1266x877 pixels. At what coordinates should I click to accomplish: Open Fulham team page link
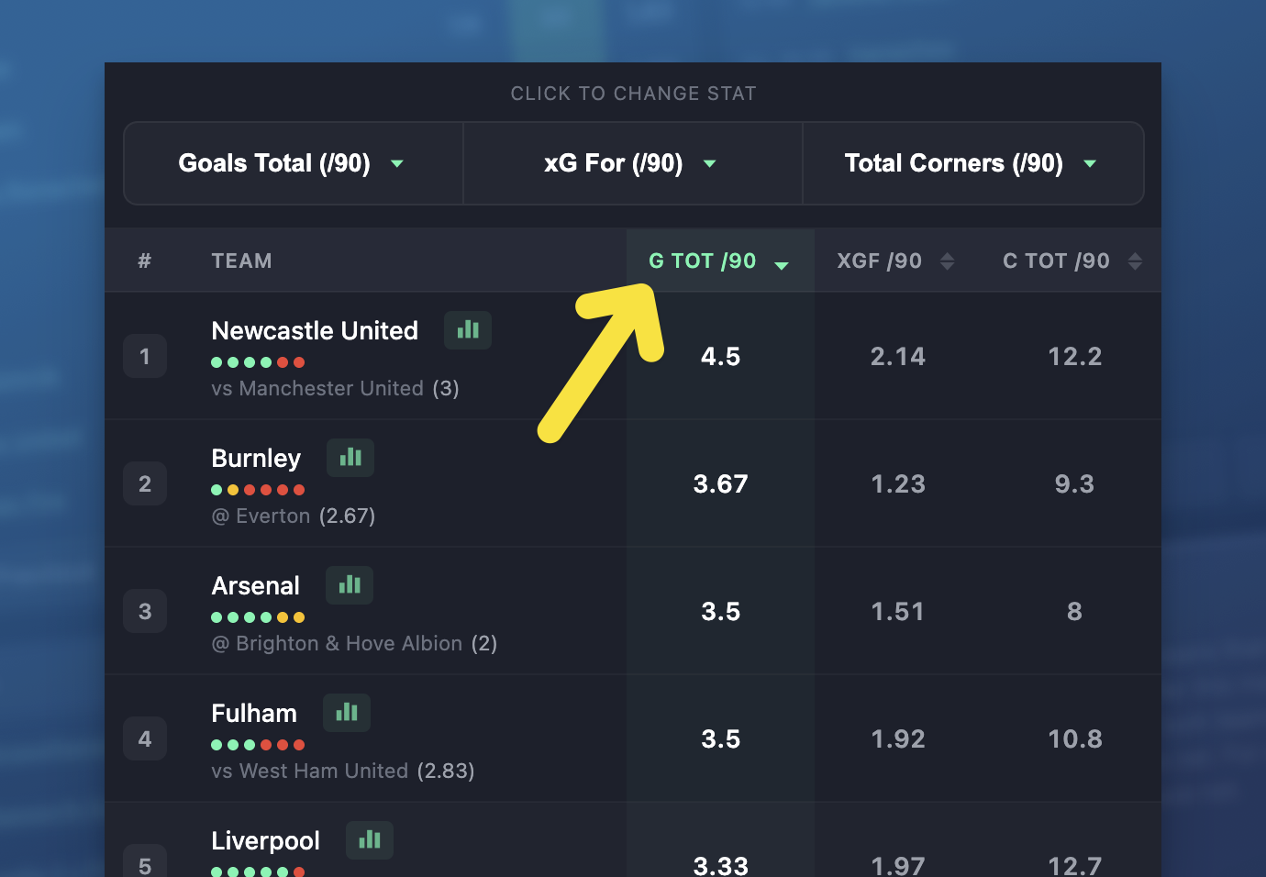tap(254, 713)
